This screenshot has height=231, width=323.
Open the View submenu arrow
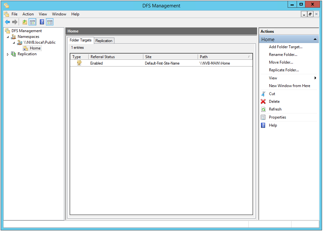[315, 78]
